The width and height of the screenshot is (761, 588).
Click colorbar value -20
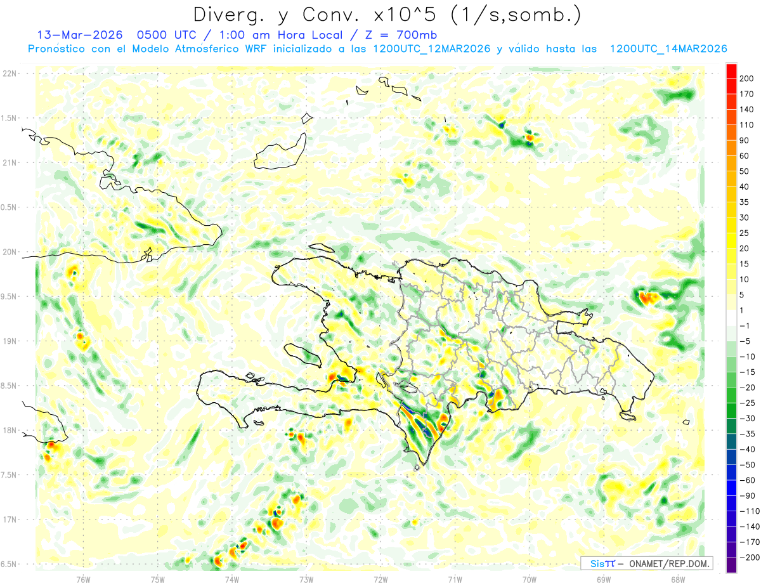pyautogui.click(x=747, y=388)
